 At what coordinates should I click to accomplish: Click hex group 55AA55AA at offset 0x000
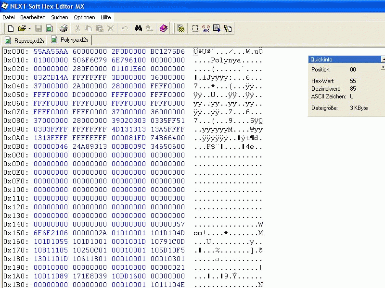(51, 51)
